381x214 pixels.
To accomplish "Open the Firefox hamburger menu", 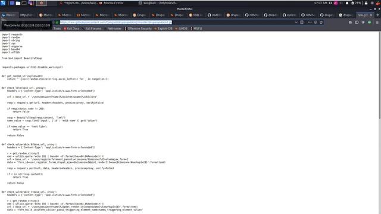I will click(x=377, y=23).
